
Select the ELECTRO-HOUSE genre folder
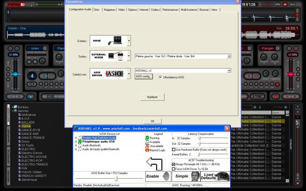point(34,157)
